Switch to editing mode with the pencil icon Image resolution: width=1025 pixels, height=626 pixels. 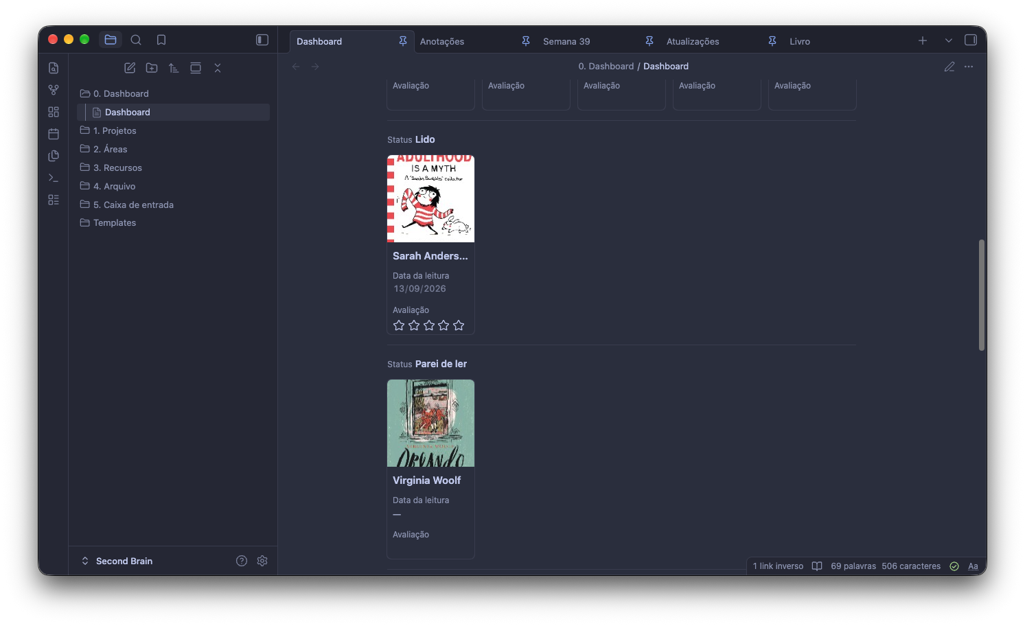pyautogui.click(x=949, y=67)
